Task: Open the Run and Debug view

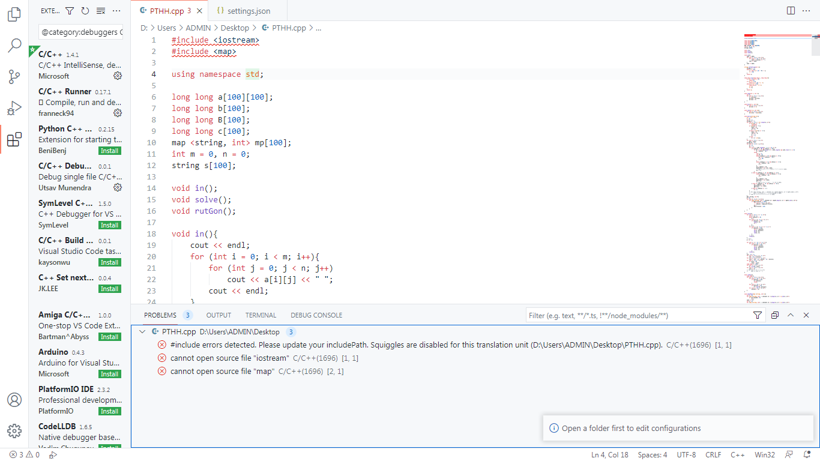Action: click(14, 108)
